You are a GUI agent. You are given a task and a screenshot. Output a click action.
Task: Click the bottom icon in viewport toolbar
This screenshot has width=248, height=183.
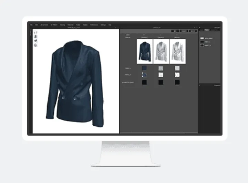click(x=36, y=45)
